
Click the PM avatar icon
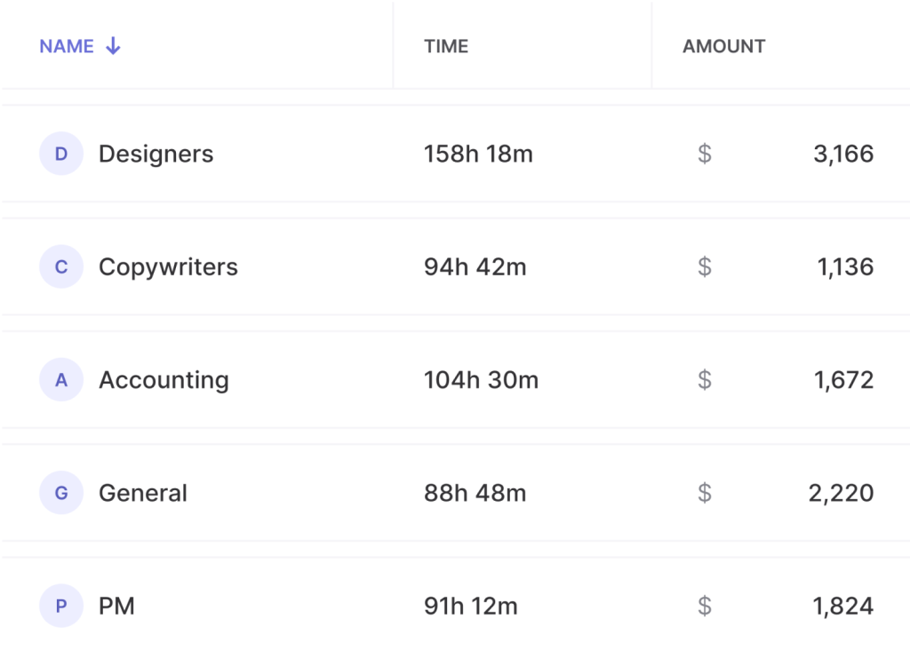(x=61, y=606)
